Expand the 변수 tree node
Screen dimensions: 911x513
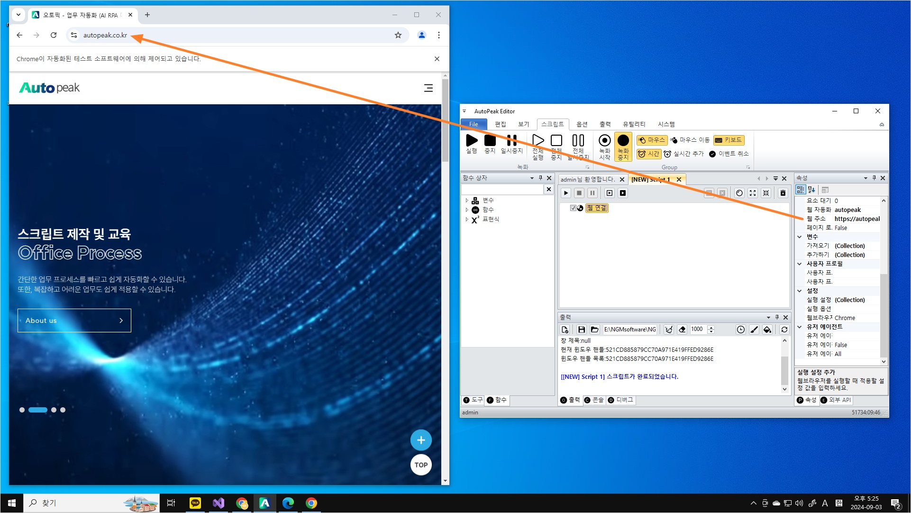(x=467, y=201)
